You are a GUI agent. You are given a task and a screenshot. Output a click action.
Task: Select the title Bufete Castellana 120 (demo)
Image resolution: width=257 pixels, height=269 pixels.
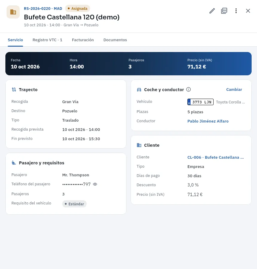coord(72,17)
